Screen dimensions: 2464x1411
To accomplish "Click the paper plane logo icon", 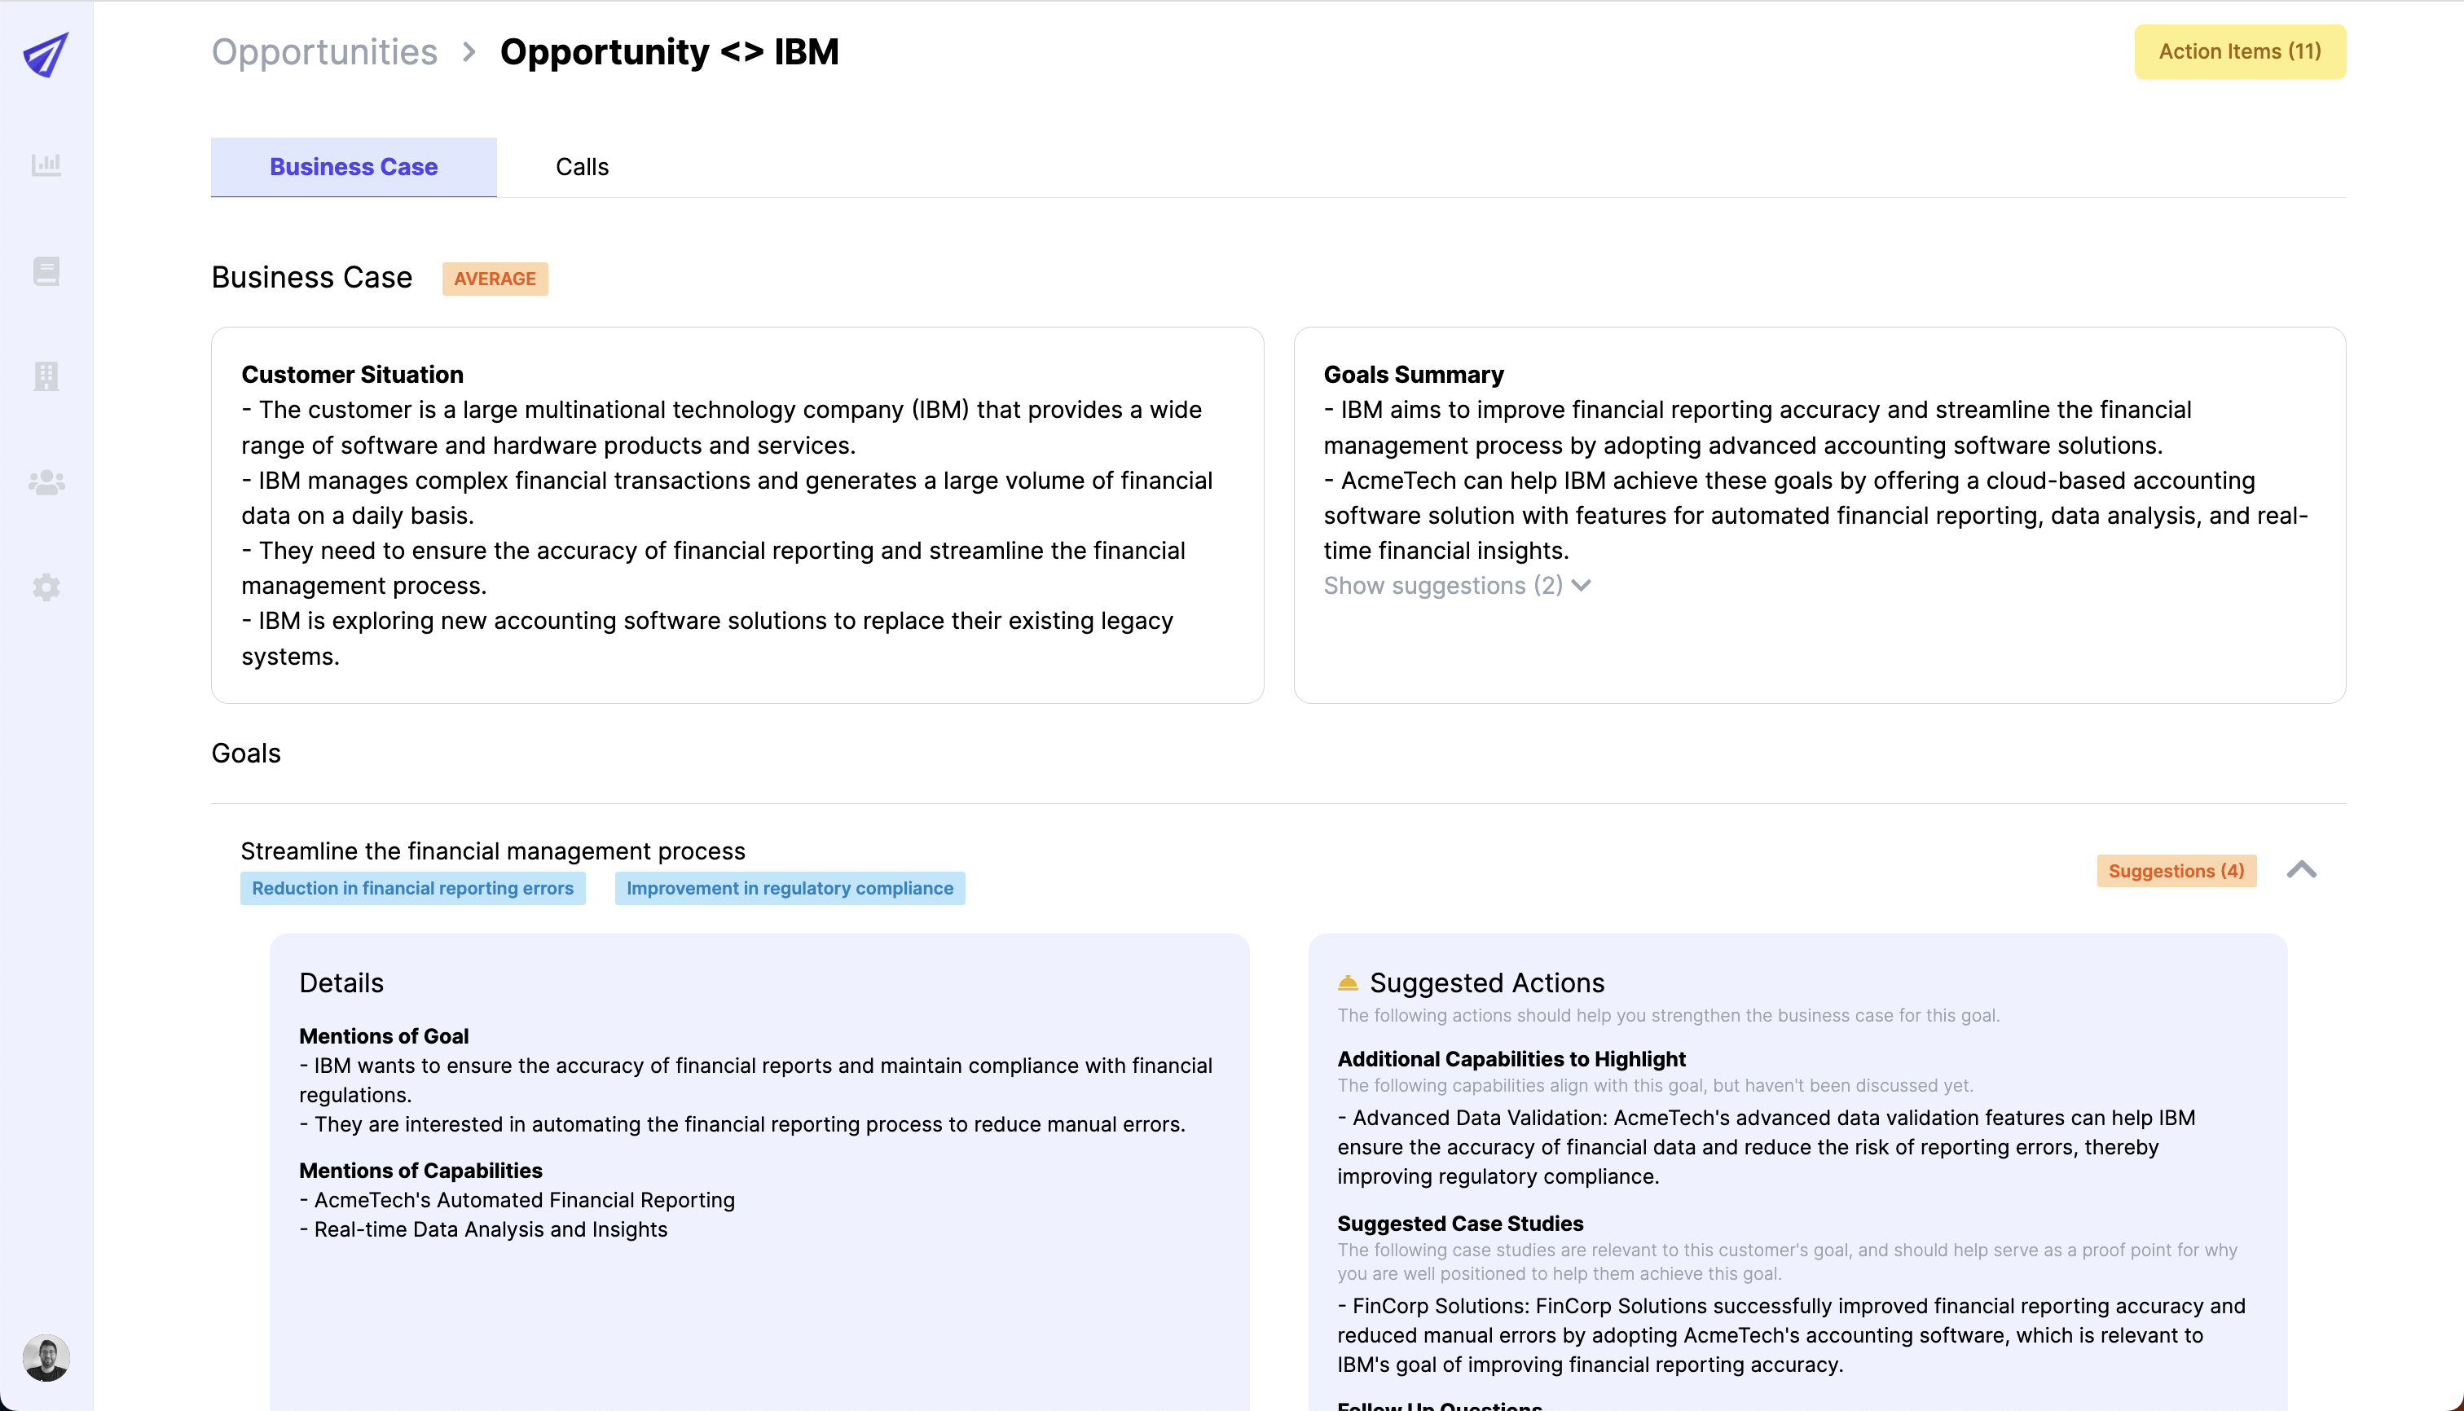I will pyautogui.click(x=46, y=55).
